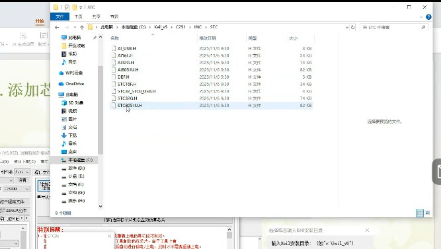
Task: Switch to 开始 tab in WPS window
Action: [x=40, y=21]
